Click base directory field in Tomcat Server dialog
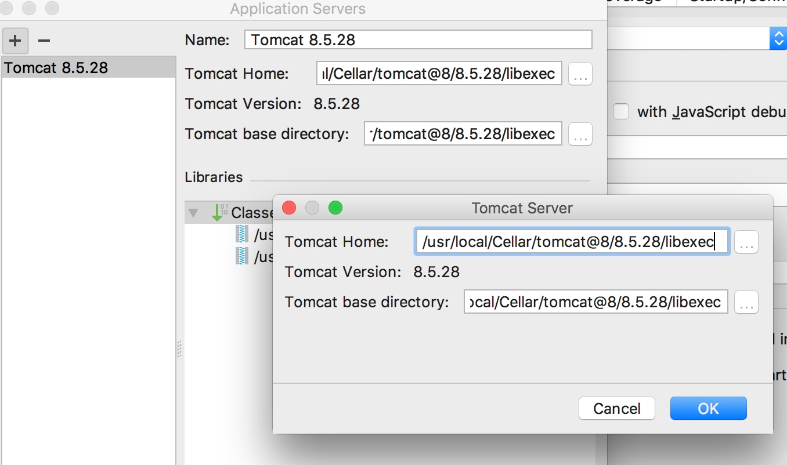The height and width of the screenshot is (465, 787). click(x=596, y=301)
